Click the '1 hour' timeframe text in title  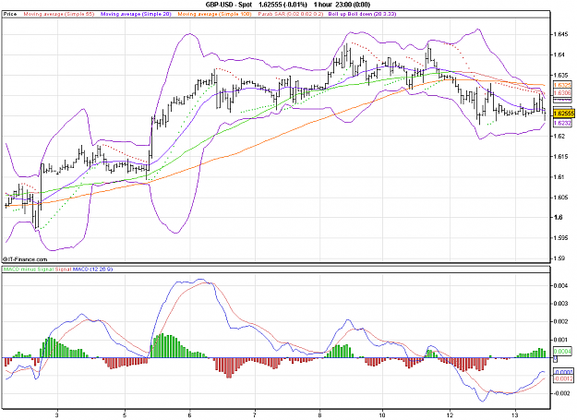(x=323, y=5)
